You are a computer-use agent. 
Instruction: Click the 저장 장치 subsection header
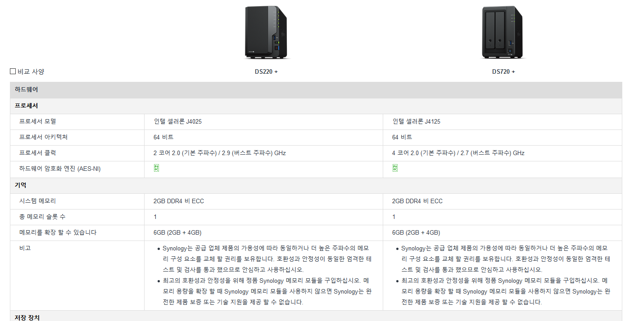[x=316, y=316]
